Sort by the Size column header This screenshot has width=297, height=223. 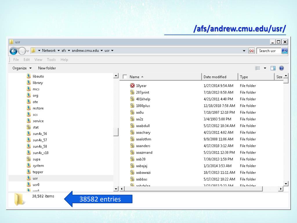click(x=279, y=77)
